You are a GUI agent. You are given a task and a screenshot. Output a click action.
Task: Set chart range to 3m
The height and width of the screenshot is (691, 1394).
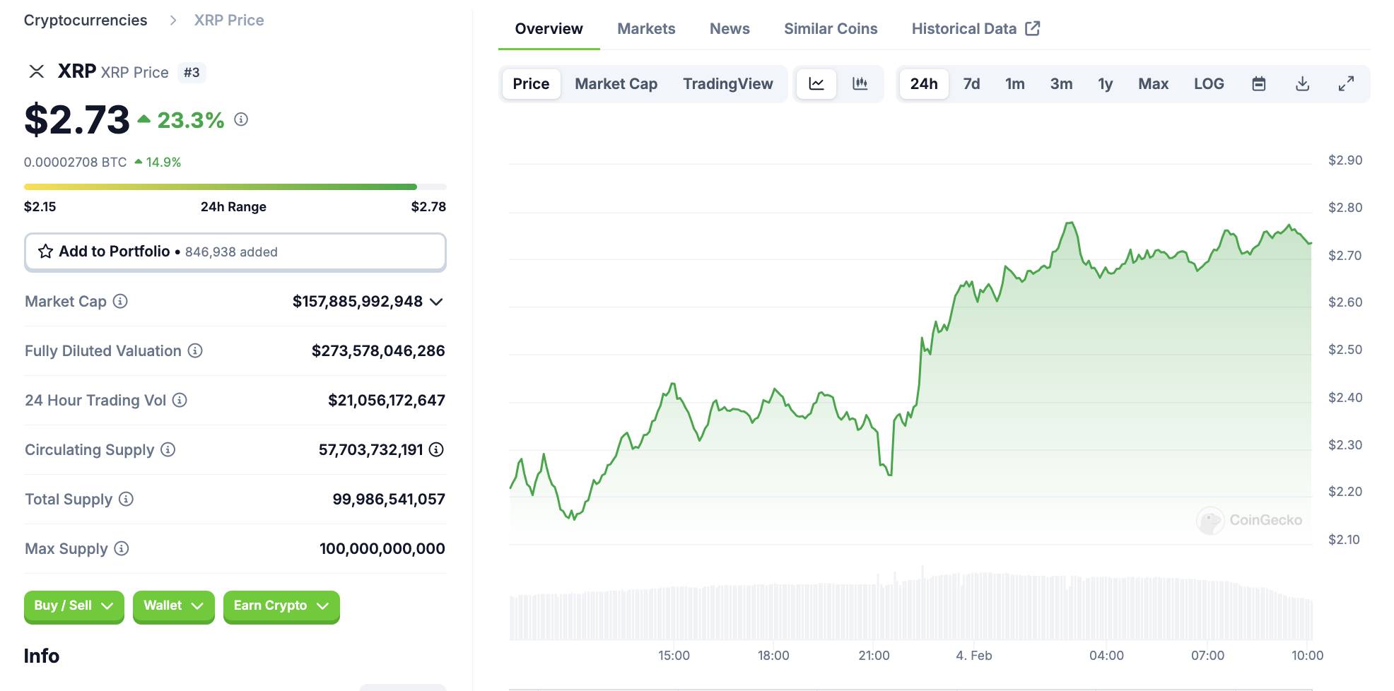[1061, 83]
